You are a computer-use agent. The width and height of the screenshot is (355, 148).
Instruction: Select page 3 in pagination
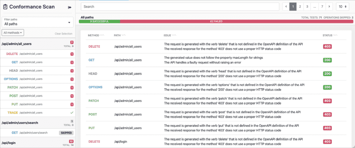[307, 7]
